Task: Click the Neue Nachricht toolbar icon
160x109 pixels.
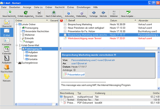Action: pyautogui.click(x=9, y=13)
